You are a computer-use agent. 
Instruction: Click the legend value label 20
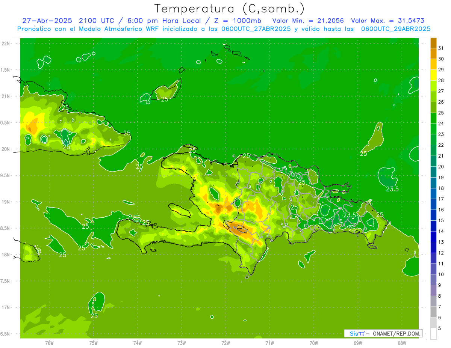click(441, 167)
